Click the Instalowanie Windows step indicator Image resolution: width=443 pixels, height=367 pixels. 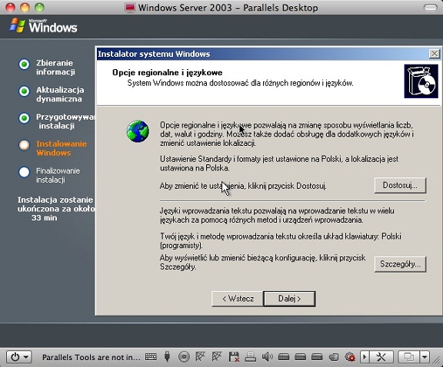pos(24,145)
